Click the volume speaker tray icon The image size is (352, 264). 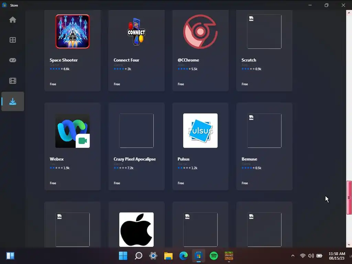click(x=311, y=256)
